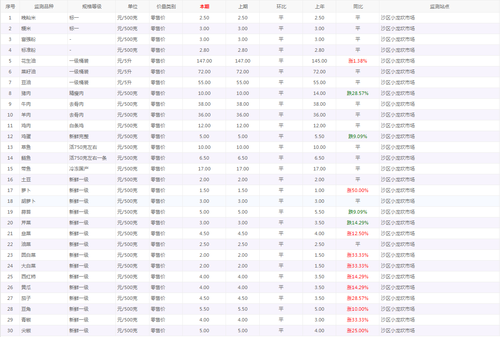Image resolution: width=500 pixels, height=337 pixels.
Task: Click the 监测站点 column header
Action: coord(439,6)
